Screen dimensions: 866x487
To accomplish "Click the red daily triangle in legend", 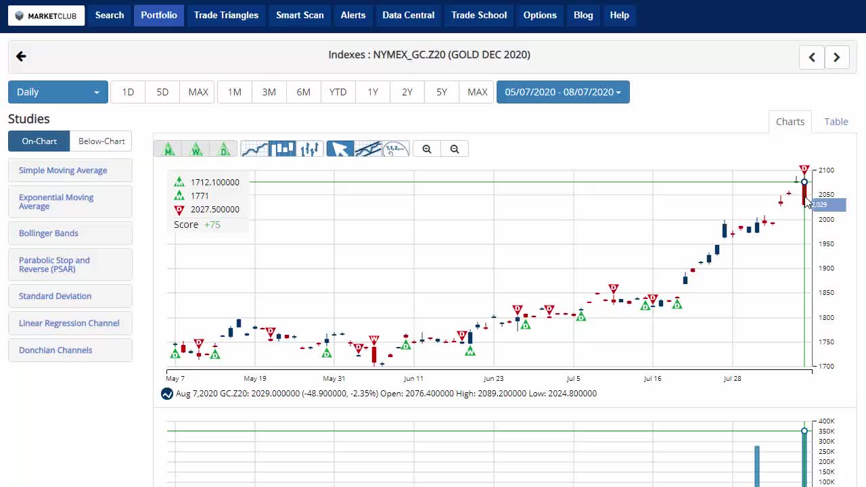I will (179, 210).
